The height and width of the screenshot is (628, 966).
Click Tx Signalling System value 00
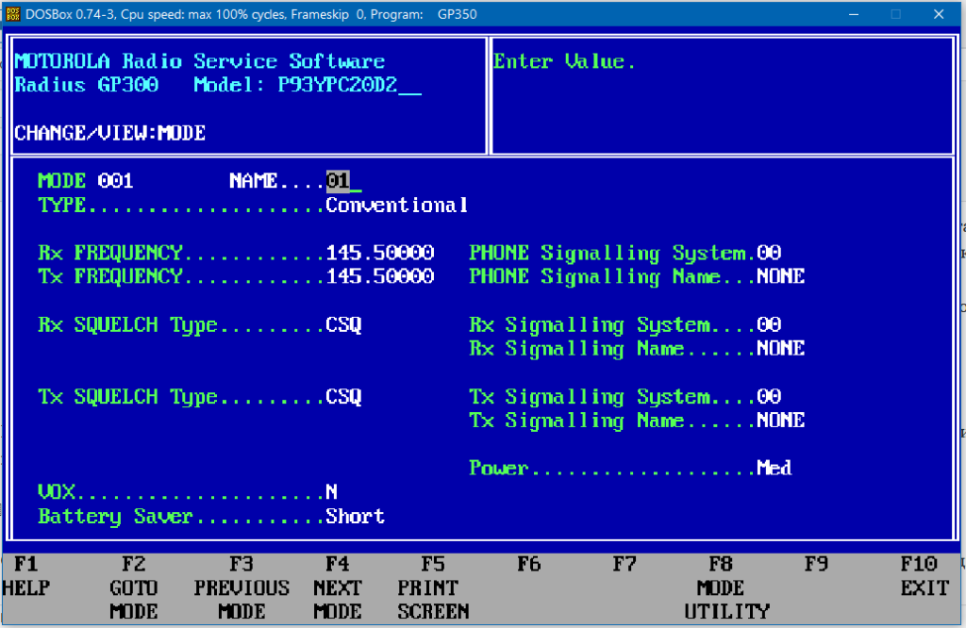(769, 396)
